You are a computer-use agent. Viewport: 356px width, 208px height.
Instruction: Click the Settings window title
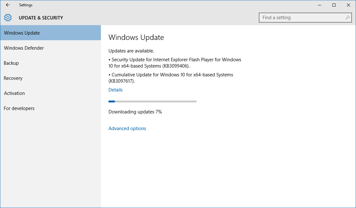26,5
